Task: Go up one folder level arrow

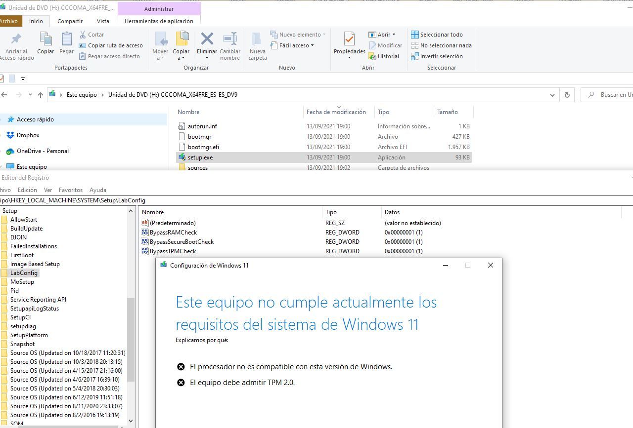Action: tap(40, 95)
